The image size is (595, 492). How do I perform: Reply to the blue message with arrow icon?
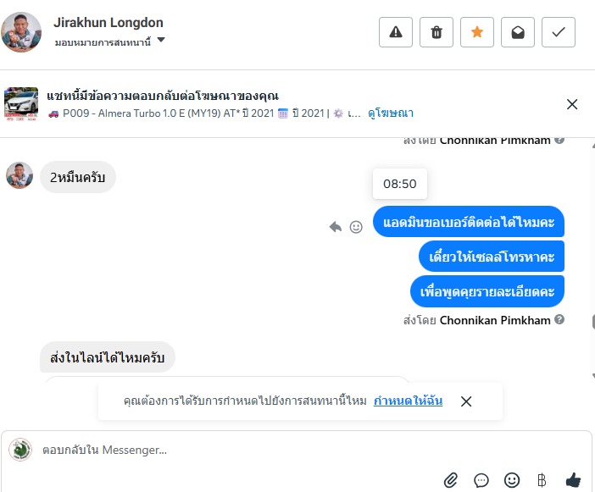point(336,227)
